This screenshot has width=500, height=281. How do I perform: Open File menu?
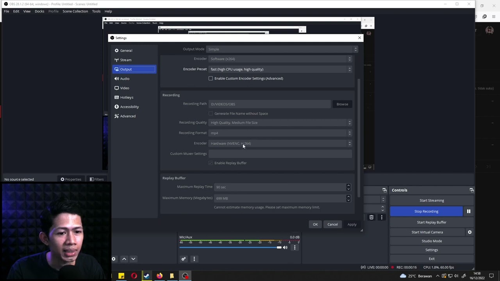7,11
